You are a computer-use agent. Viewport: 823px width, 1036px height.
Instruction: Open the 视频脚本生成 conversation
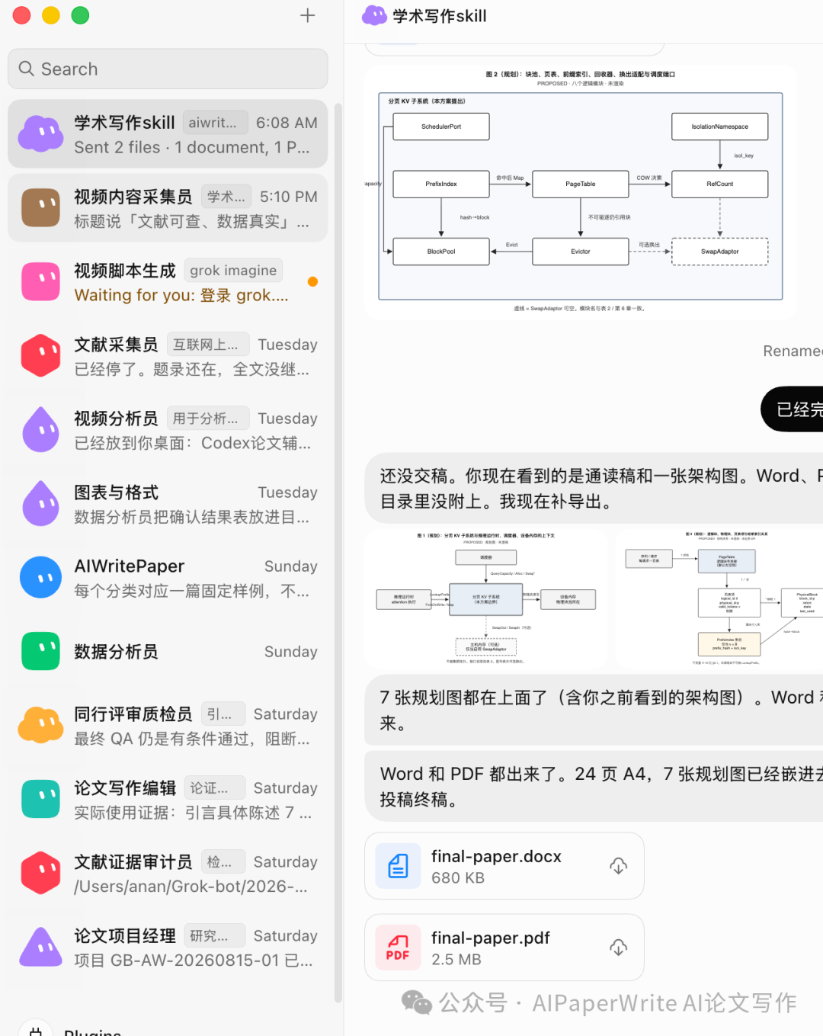(x=168, y=282)
